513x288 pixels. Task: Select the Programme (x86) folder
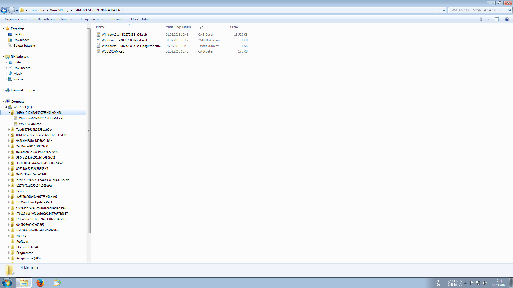coord(28,258)
